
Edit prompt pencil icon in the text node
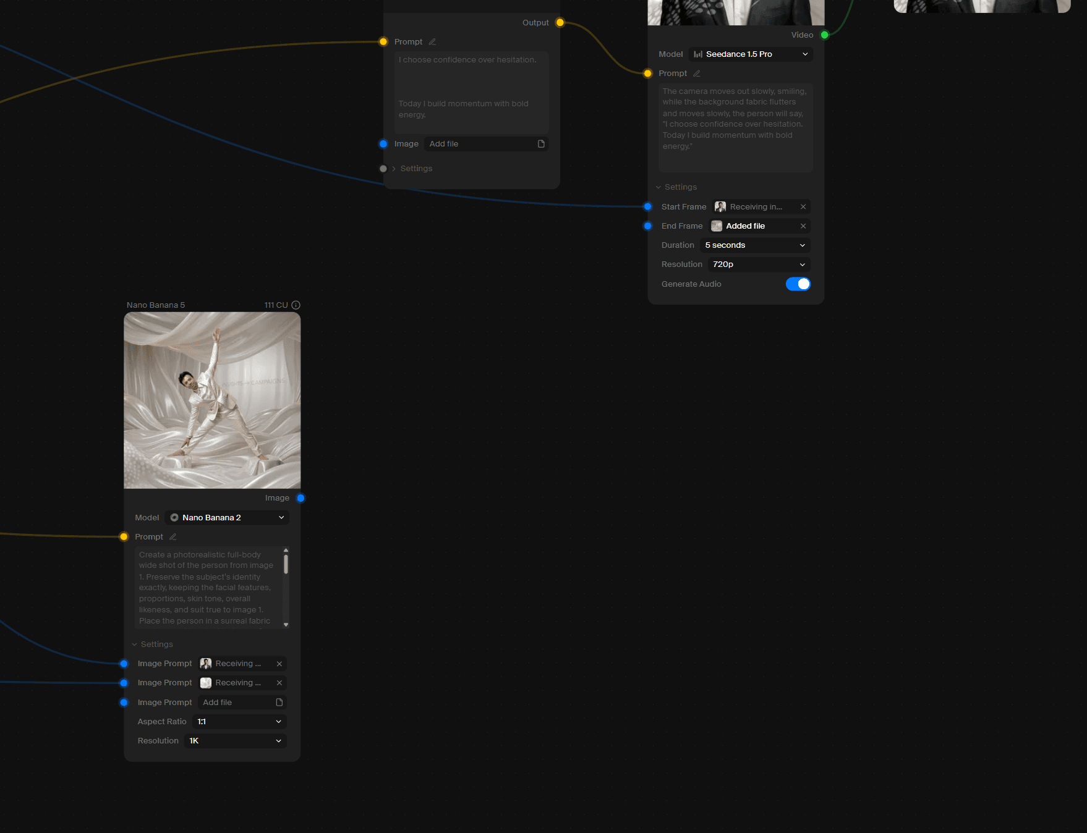432,42
